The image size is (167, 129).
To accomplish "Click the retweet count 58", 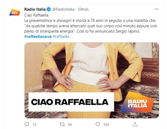I will click(x=70, y=125).
